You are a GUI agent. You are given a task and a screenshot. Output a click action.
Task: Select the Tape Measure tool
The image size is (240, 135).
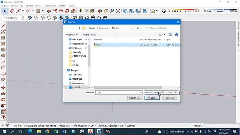(x=81, y=11)
